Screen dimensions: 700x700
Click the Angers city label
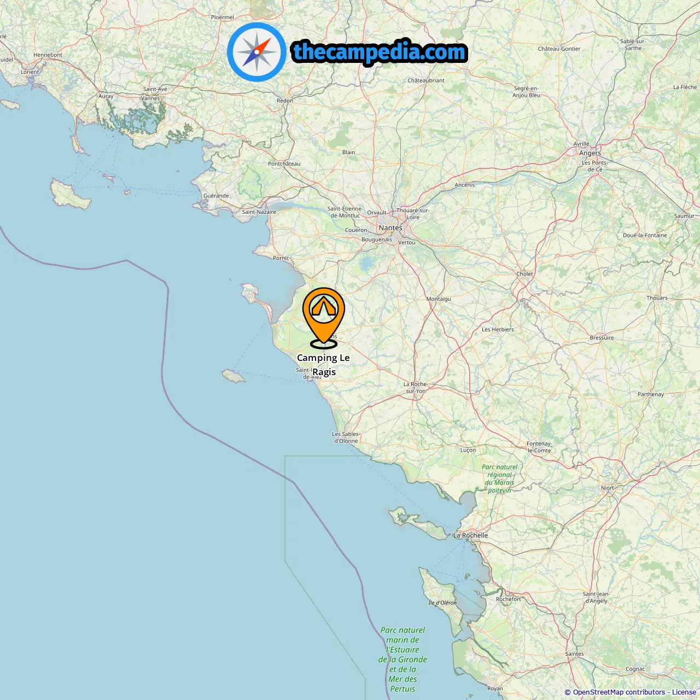(590, 153)
